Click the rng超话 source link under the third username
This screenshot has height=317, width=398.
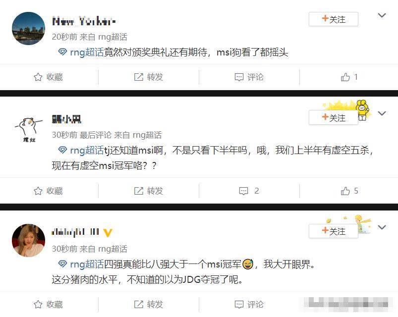(113, 249)
